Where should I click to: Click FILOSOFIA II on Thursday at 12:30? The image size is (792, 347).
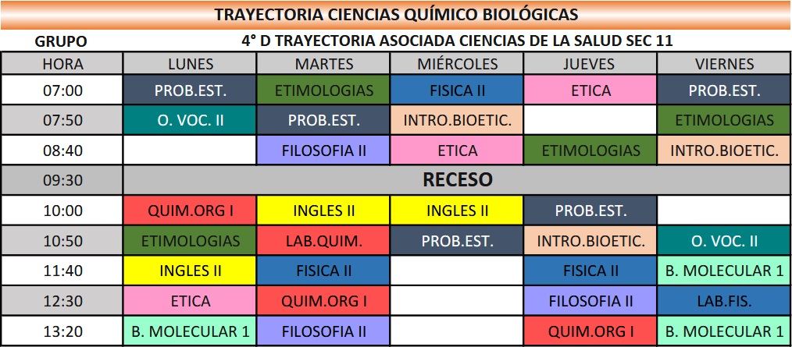[590, 301]
